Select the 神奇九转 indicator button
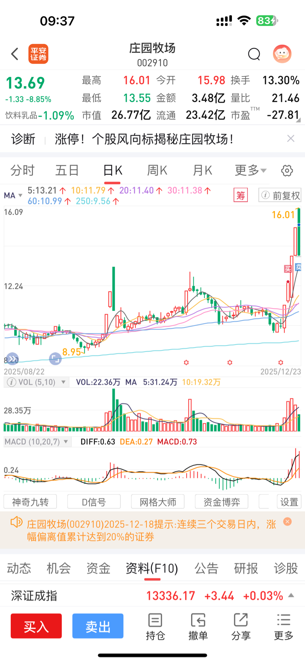Screen dimensions: 305x663 (x=30, y=502)
